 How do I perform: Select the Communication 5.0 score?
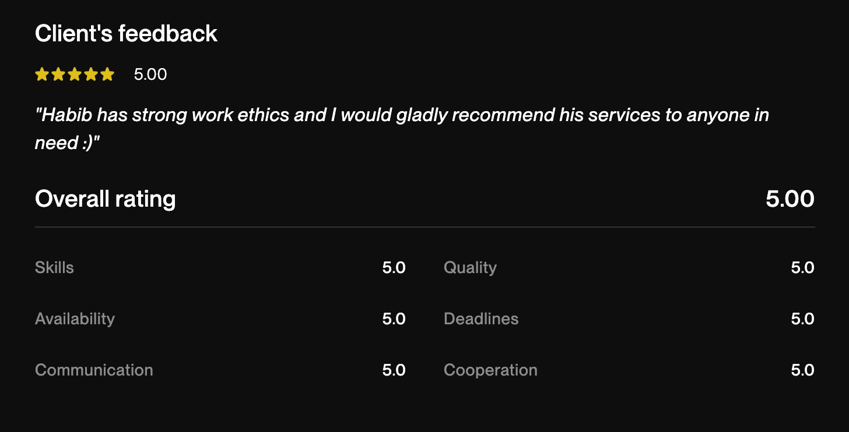click(394, 370)
